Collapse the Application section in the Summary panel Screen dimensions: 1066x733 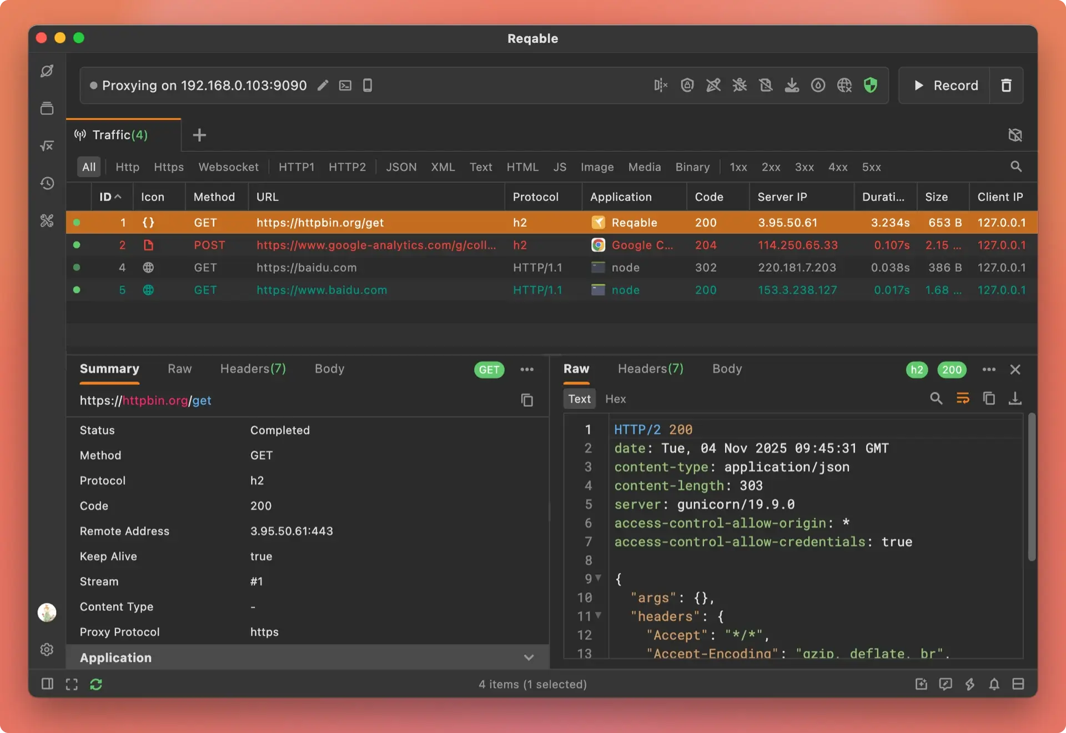pyautogui.click(x=529, y=657)
